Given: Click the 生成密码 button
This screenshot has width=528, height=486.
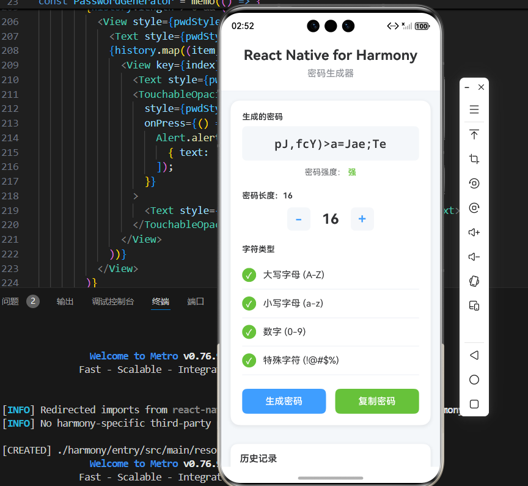Looking at the screenshot, I should click(284, 401).
